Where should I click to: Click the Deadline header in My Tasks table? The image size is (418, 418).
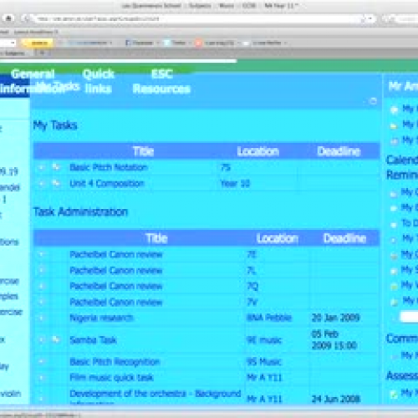point(339,151)
